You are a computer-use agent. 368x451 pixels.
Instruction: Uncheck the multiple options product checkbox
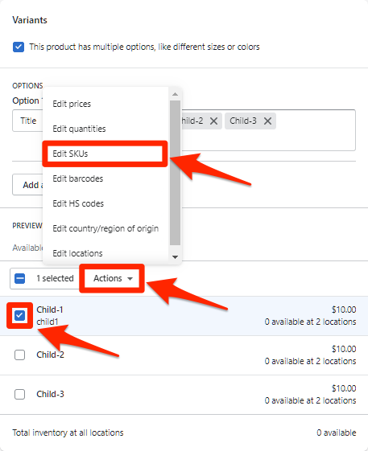(x=19, y=47)
